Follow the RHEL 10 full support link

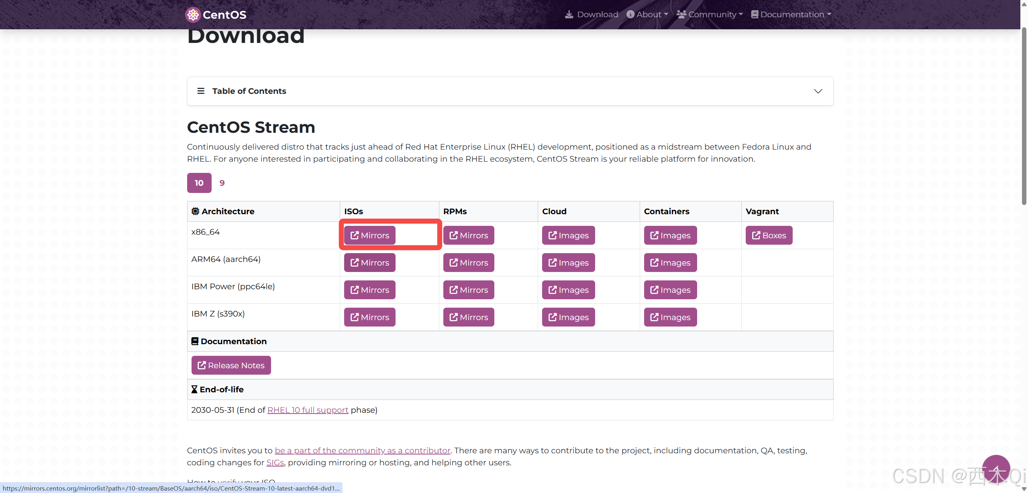(x=308, y=410)
